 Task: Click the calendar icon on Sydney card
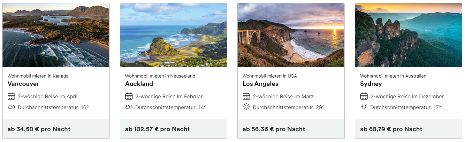coord(364,96)
